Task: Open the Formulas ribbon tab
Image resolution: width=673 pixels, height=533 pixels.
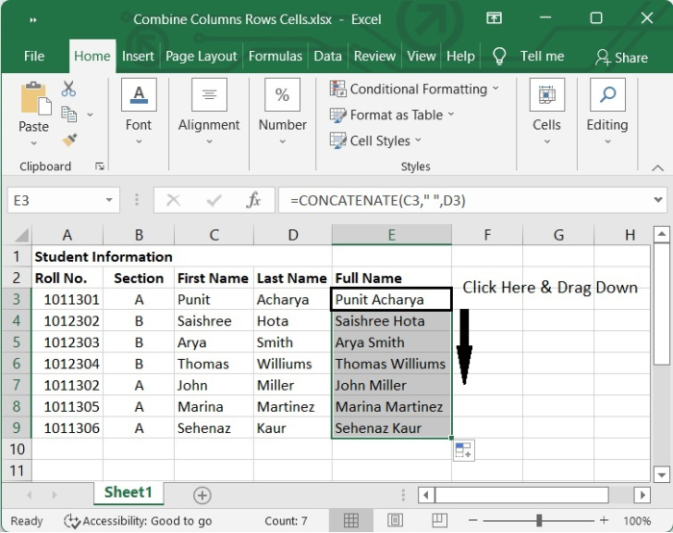Action: pyautogui.click(x=275, y=56)
